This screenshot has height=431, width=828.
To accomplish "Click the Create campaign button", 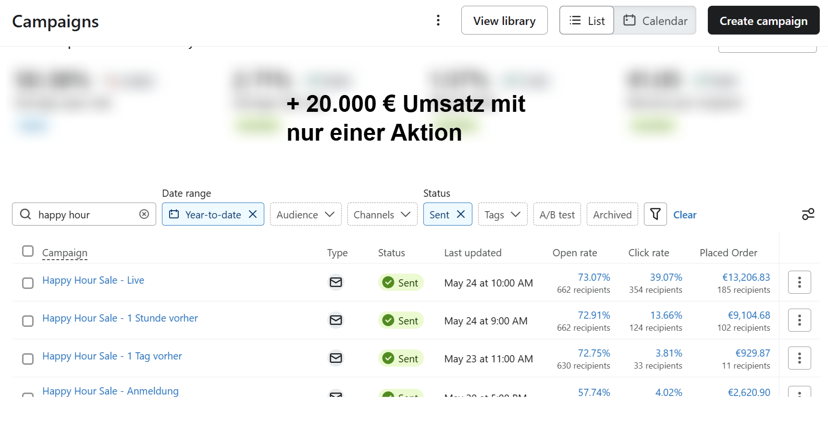I will [763, 21].
